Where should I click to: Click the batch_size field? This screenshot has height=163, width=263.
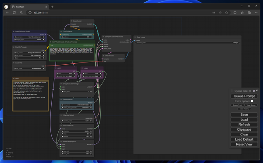pos(77,92)
